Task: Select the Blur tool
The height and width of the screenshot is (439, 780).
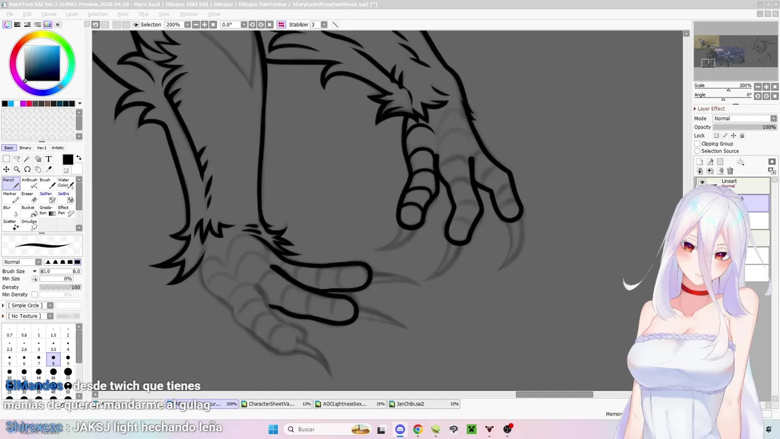Action: [x=12, y=211]
